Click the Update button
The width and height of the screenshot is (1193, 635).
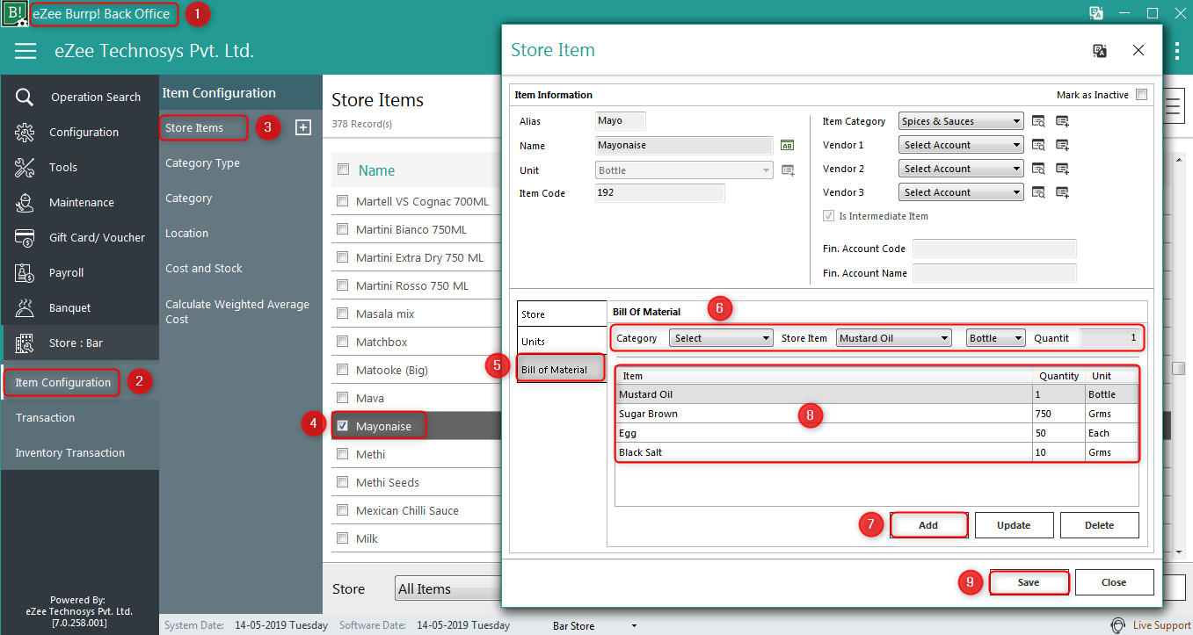point(1014,525)
